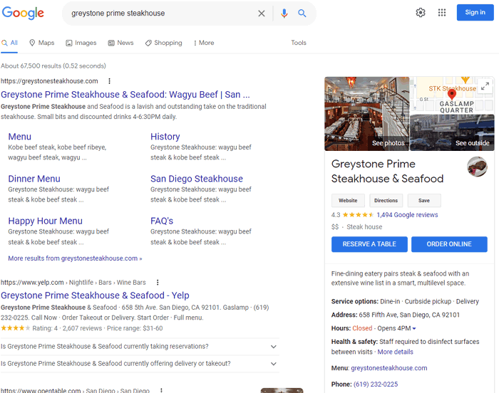
Task: Expand the map with the fullscreen icon
Action: (x=485, y=86)
